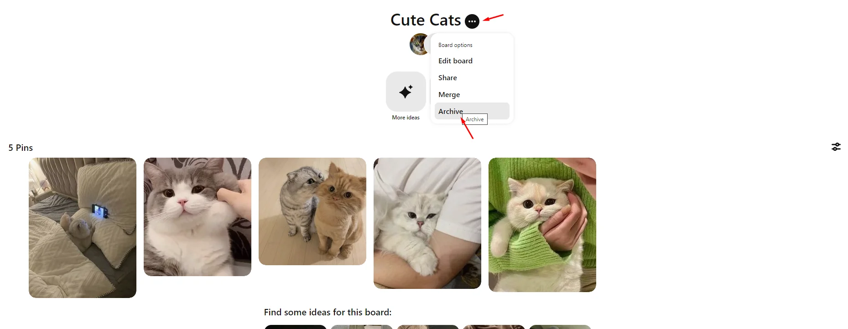Click the cat profile avatar under title
The height and width of the screenshot is (329, 848).
tap(419, 44)
